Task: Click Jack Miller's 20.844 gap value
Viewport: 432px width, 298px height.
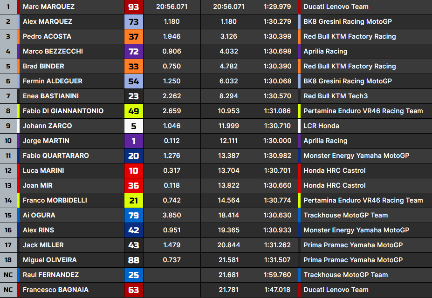Action: (x=228, y=245)
